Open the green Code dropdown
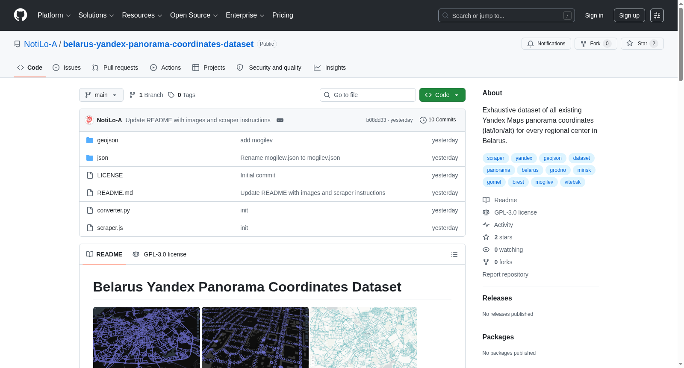684x368 pixels. [x=442, y=95]
